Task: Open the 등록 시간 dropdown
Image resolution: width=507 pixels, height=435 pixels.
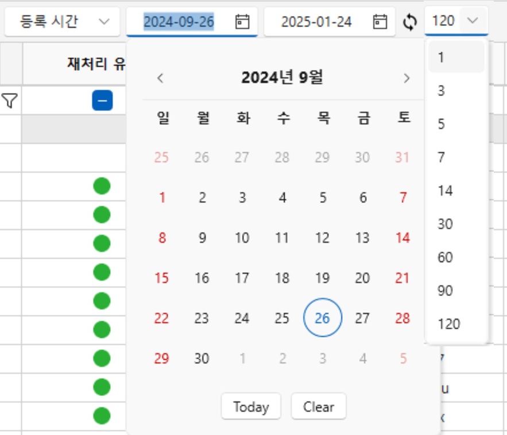Action: point(63,22)
